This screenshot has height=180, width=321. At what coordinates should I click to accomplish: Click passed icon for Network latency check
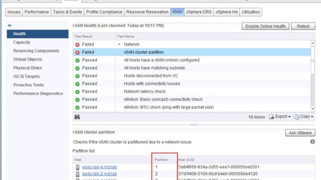pos(77,91)
